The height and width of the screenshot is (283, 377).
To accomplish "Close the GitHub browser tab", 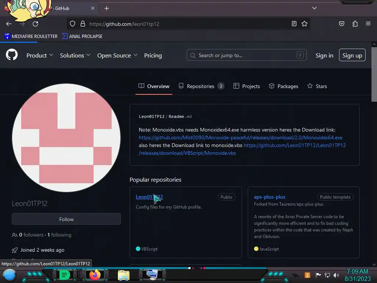I will coord(93,8).
